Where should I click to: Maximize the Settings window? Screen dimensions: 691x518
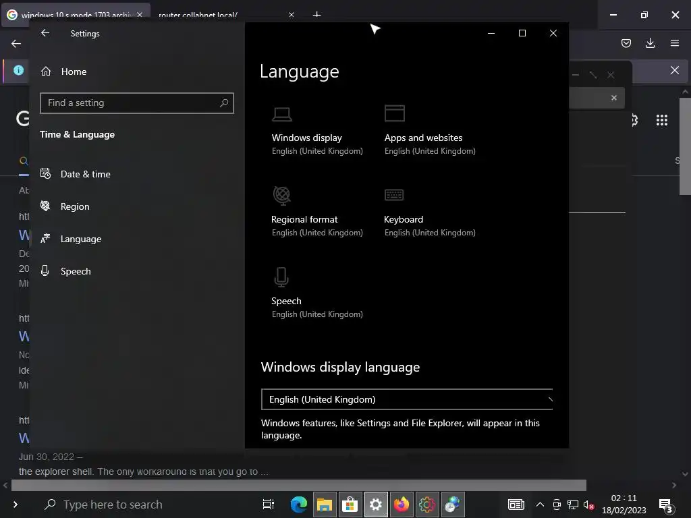tap(522, 33)
